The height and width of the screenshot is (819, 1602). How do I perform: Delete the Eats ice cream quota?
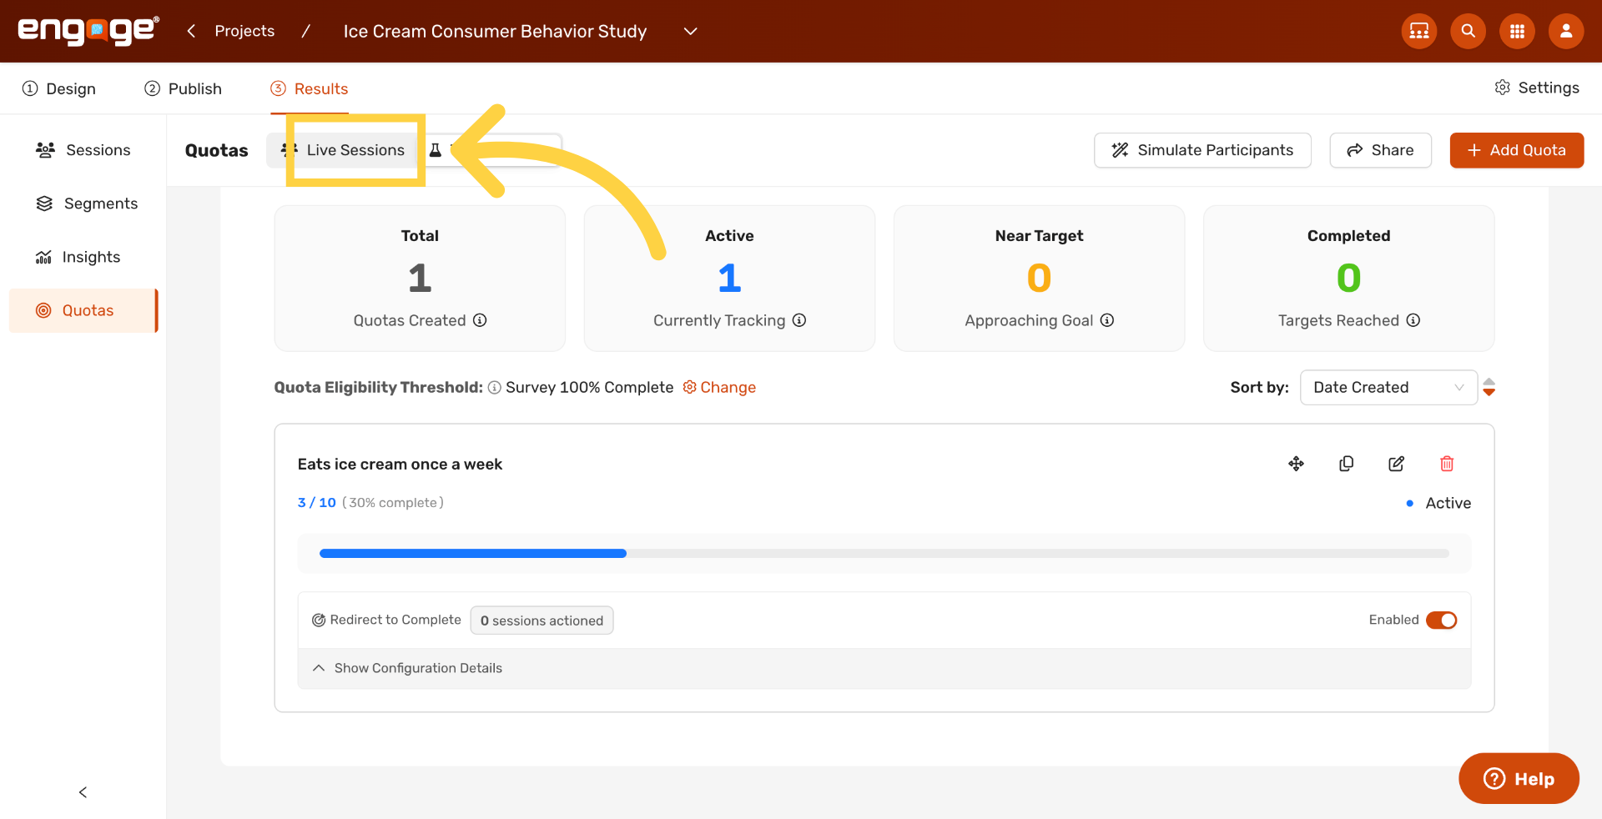pyautogui.click(x=1447, y=464)
